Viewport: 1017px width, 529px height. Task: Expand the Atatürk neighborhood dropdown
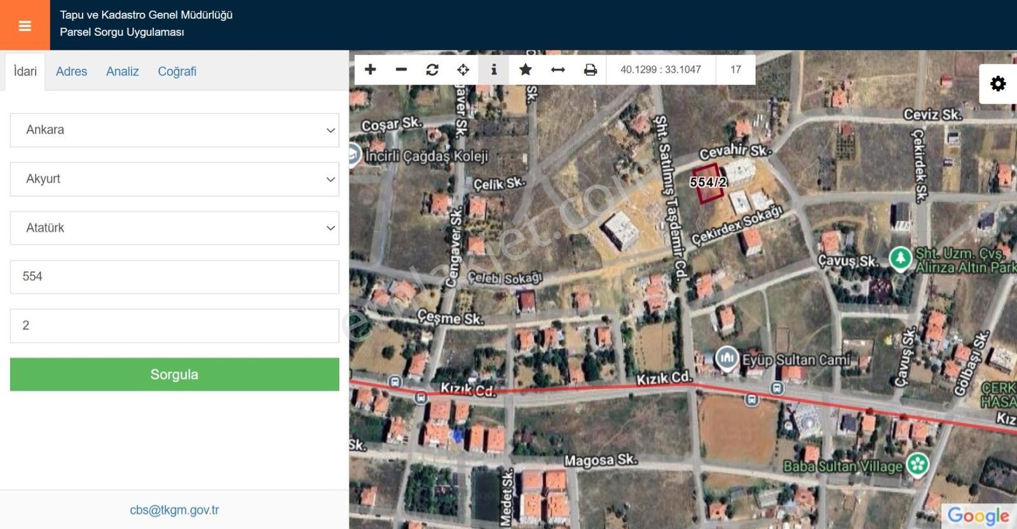point(174,228)
